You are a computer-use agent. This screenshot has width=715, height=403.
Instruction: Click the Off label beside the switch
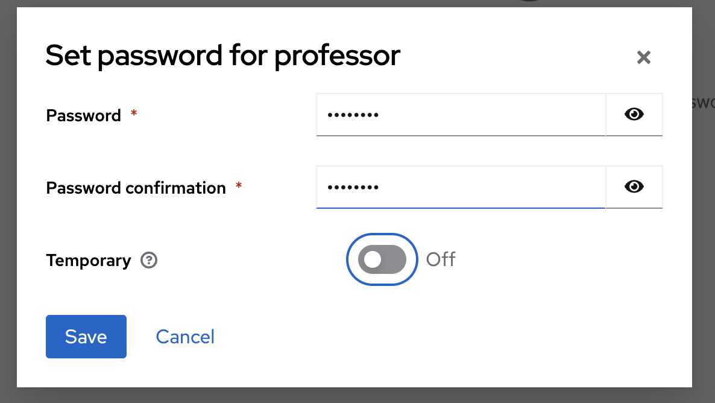point(441,259)
